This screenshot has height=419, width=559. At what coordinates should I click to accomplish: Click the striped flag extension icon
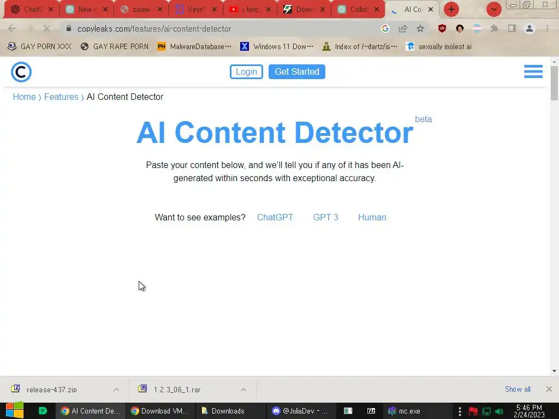click(x=477, y=28)
